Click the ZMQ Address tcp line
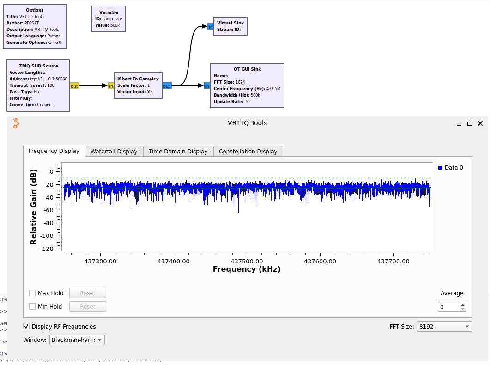This screenshot has width=490, height=365. point(38,79)
